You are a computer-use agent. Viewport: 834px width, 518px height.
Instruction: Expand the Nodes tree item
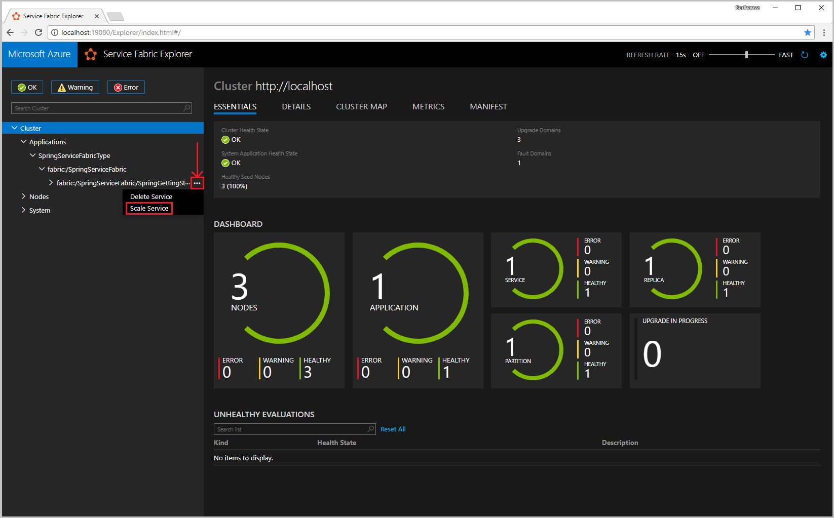tap(23, 196)
